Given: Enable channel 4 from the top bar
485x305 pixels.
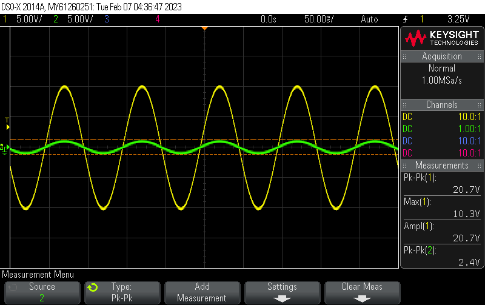Looking at the screenshot, I should pos(157,19).
